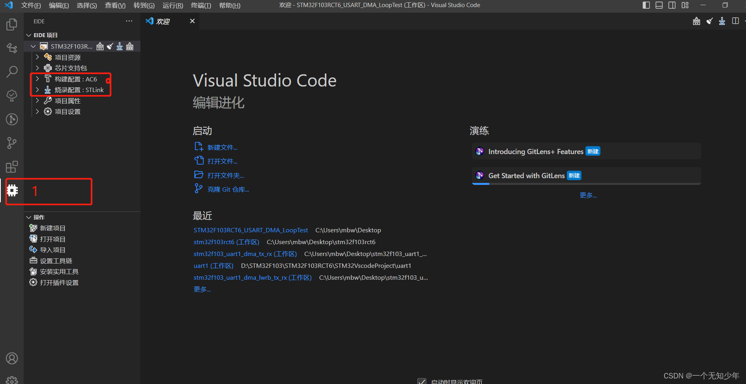746x384 pixels.
Task: Click 安装实用工具 in the operations list
Action: click(x=59, y=271)
